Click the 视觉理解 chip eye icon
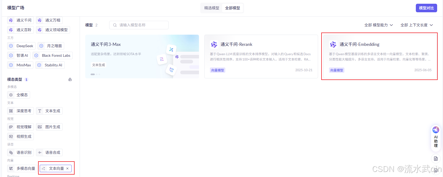The height and width of the screenshot is (177, 443). click(11, 127)
